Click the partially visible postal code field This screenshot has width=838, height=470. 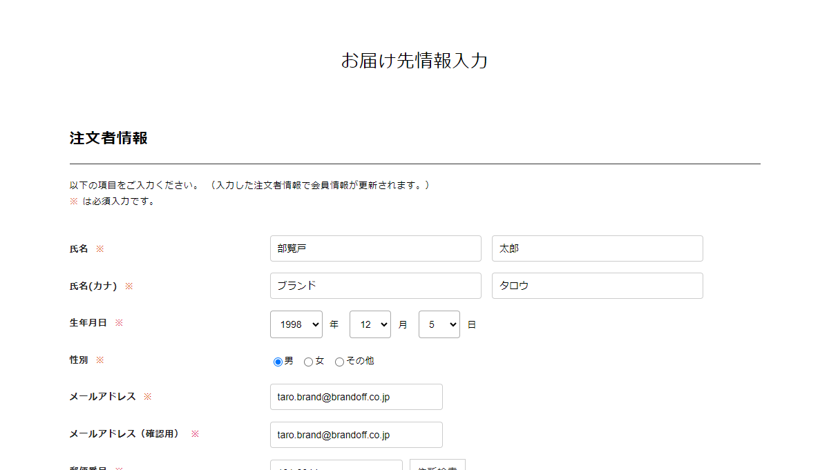[336, 465]
